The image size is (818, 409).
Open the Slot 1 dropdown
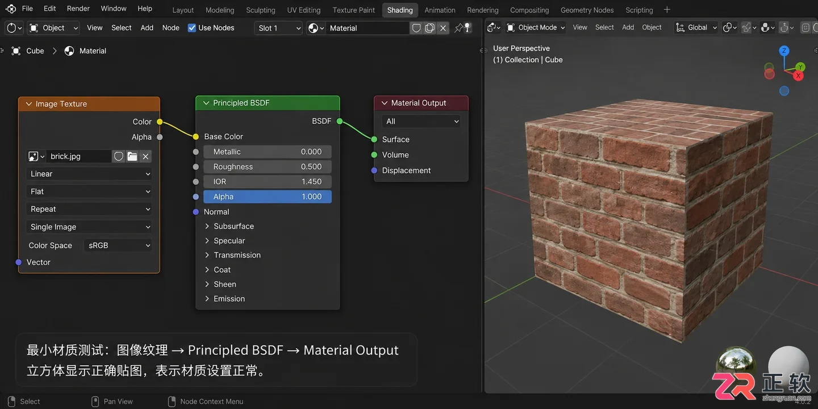(x=278, y=28)
